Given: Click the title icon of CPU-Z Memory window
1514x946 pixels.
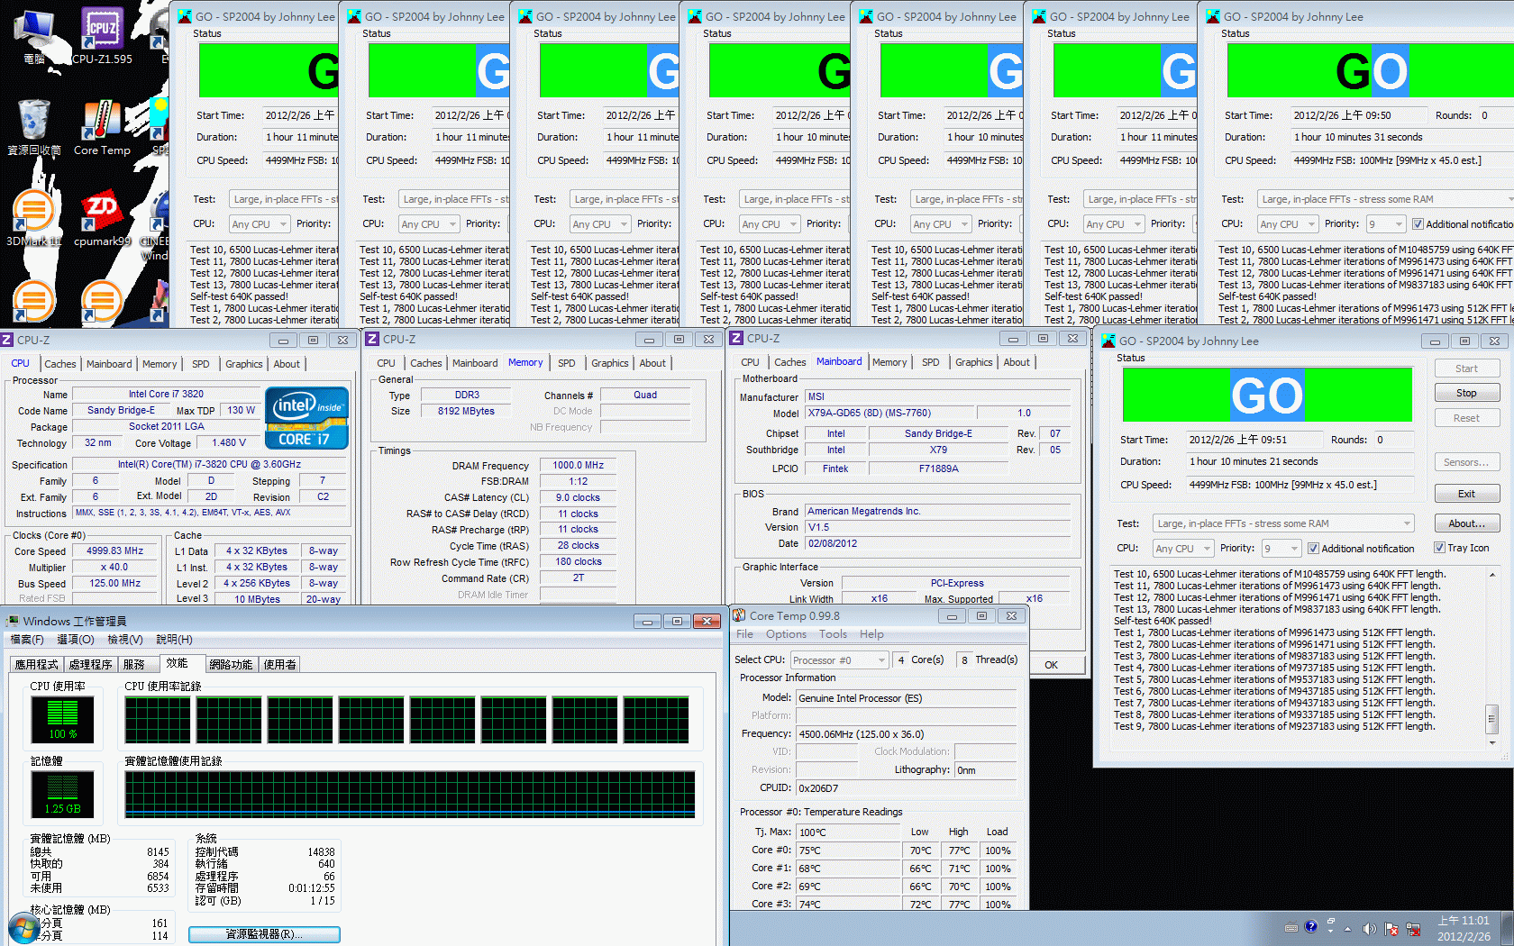Looking at the screenshot, I should pos(371,339).
